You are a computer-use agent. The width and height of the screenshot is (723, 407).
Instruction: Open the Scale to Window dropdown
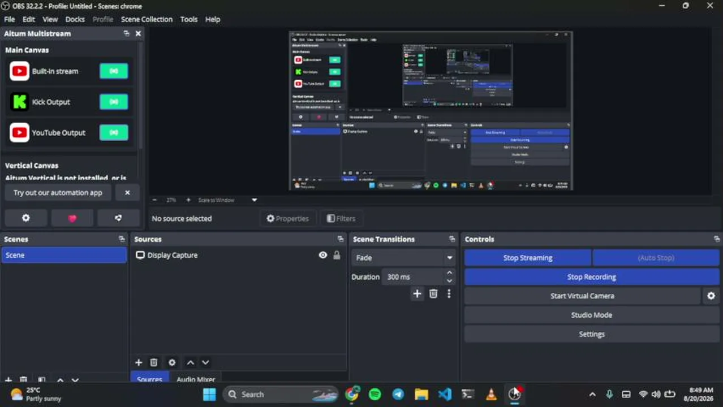coord(228,200)
